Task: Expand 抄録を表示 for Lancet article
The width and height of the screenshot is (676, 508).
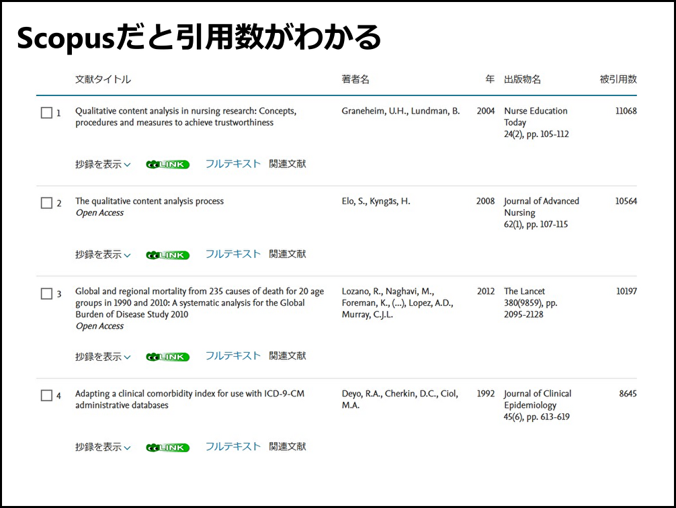Action: (103, 357)
